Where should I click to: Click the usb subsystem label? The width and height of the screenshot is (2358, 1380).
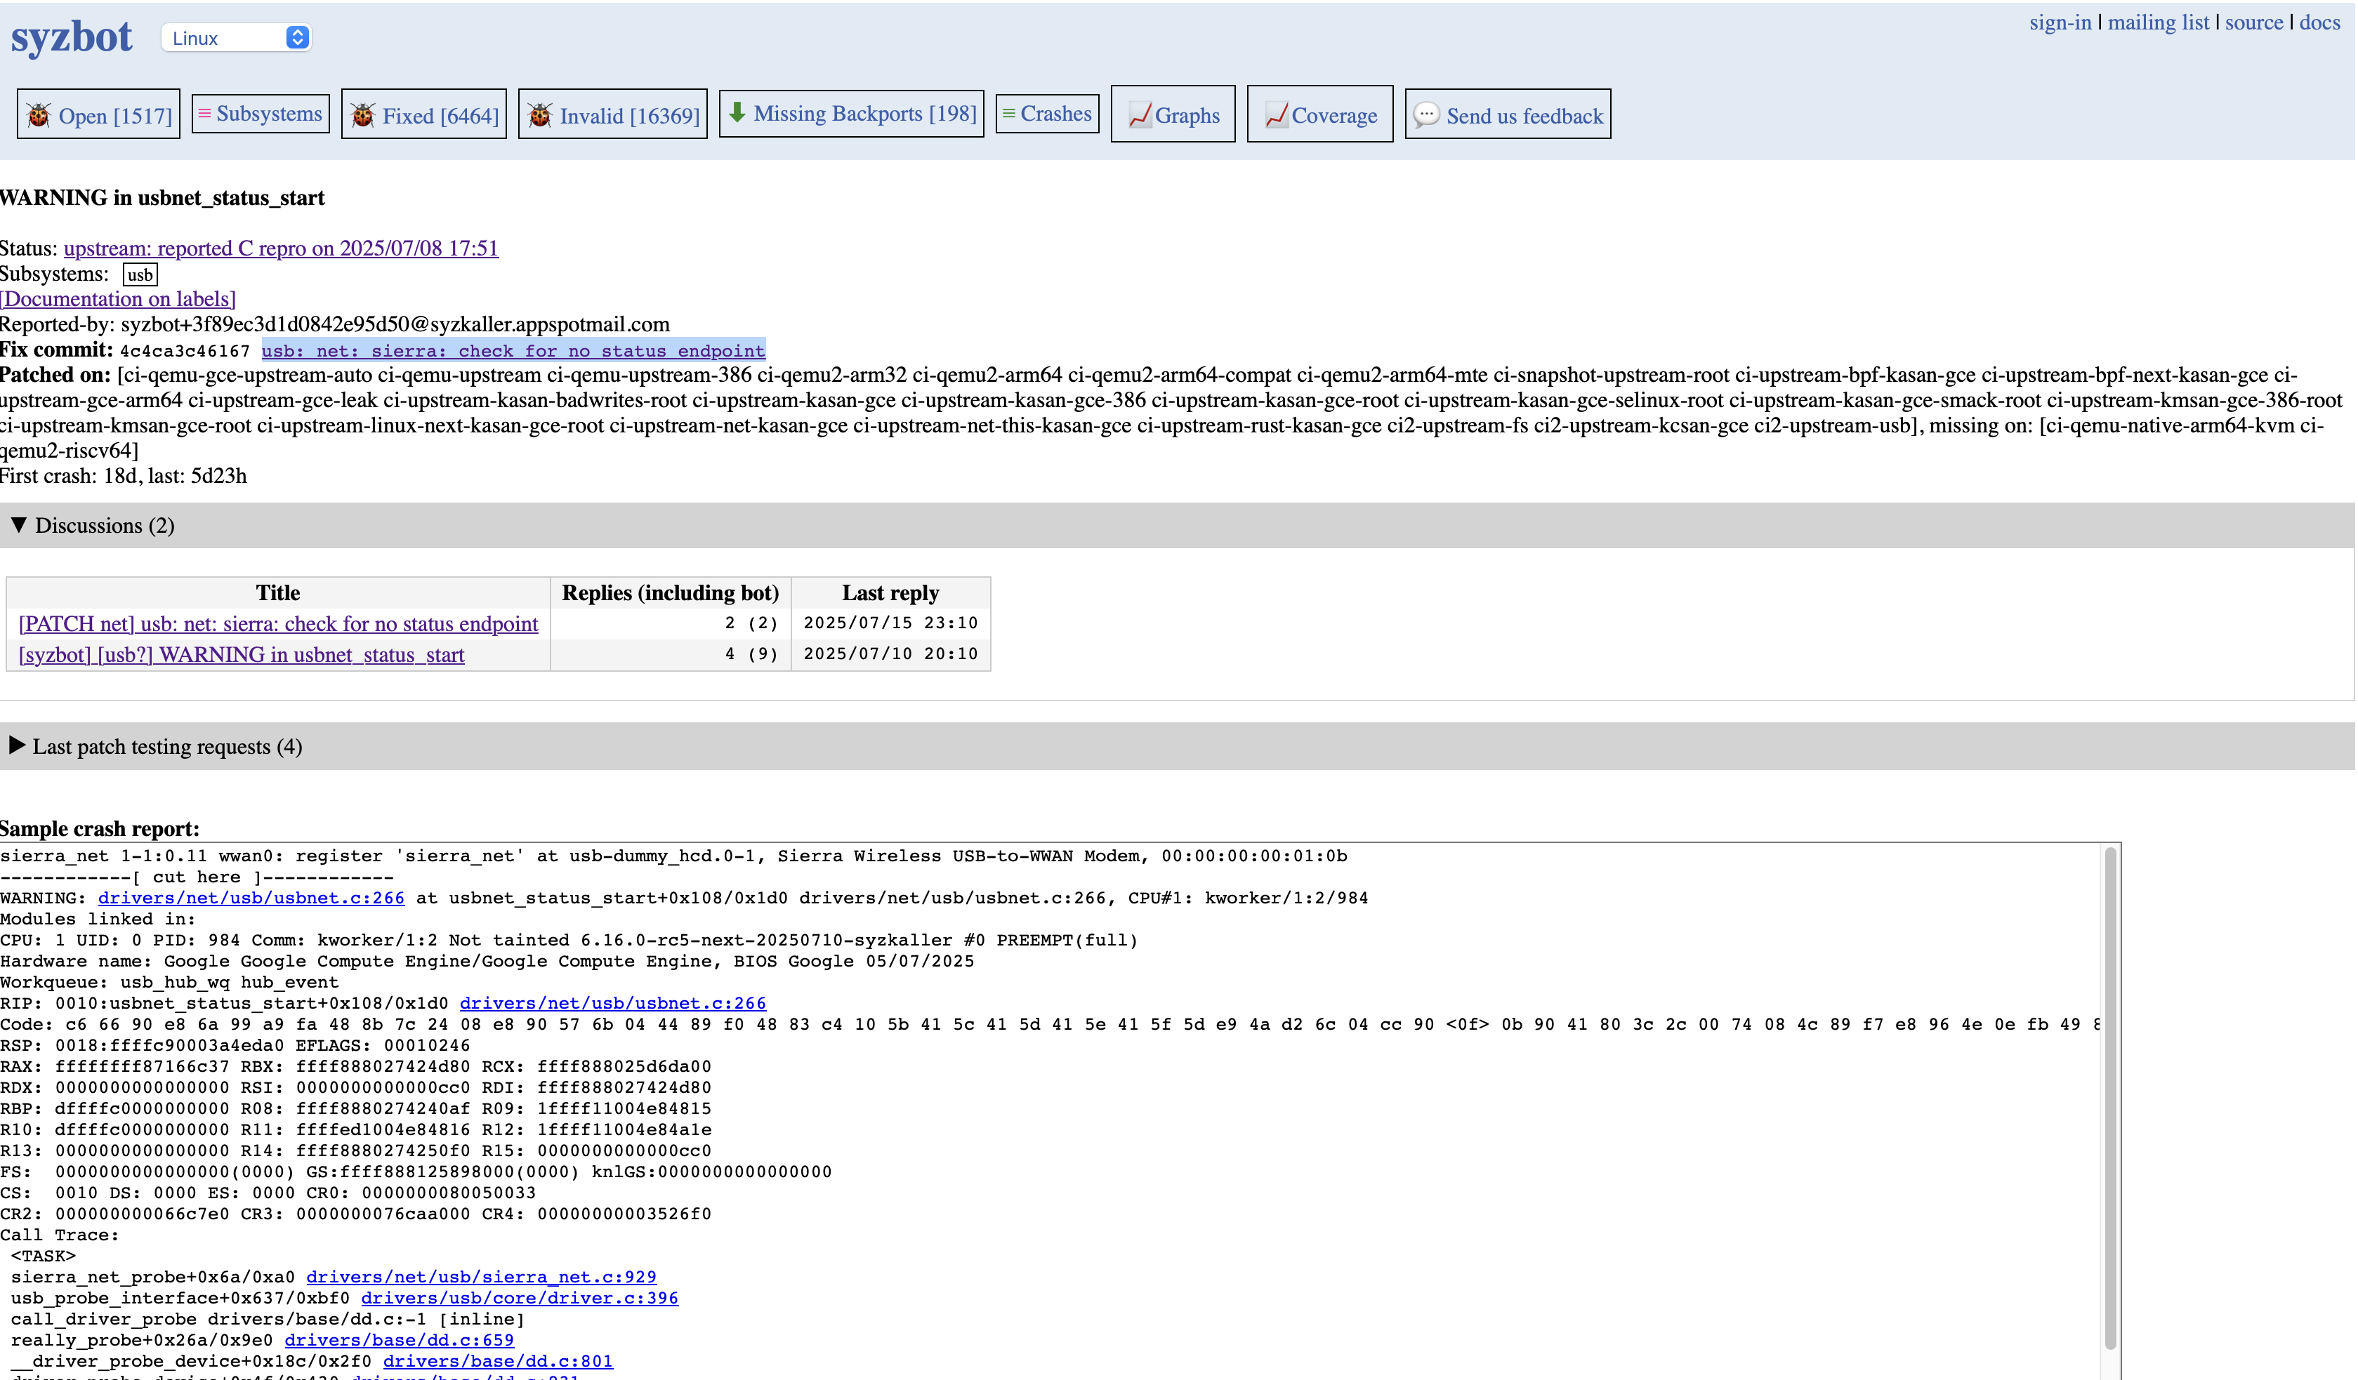point(140,274)
